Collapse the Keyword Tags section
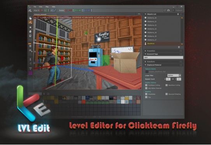Image resolution: width=211 pixels, height=145 pixels. (145, 54)
